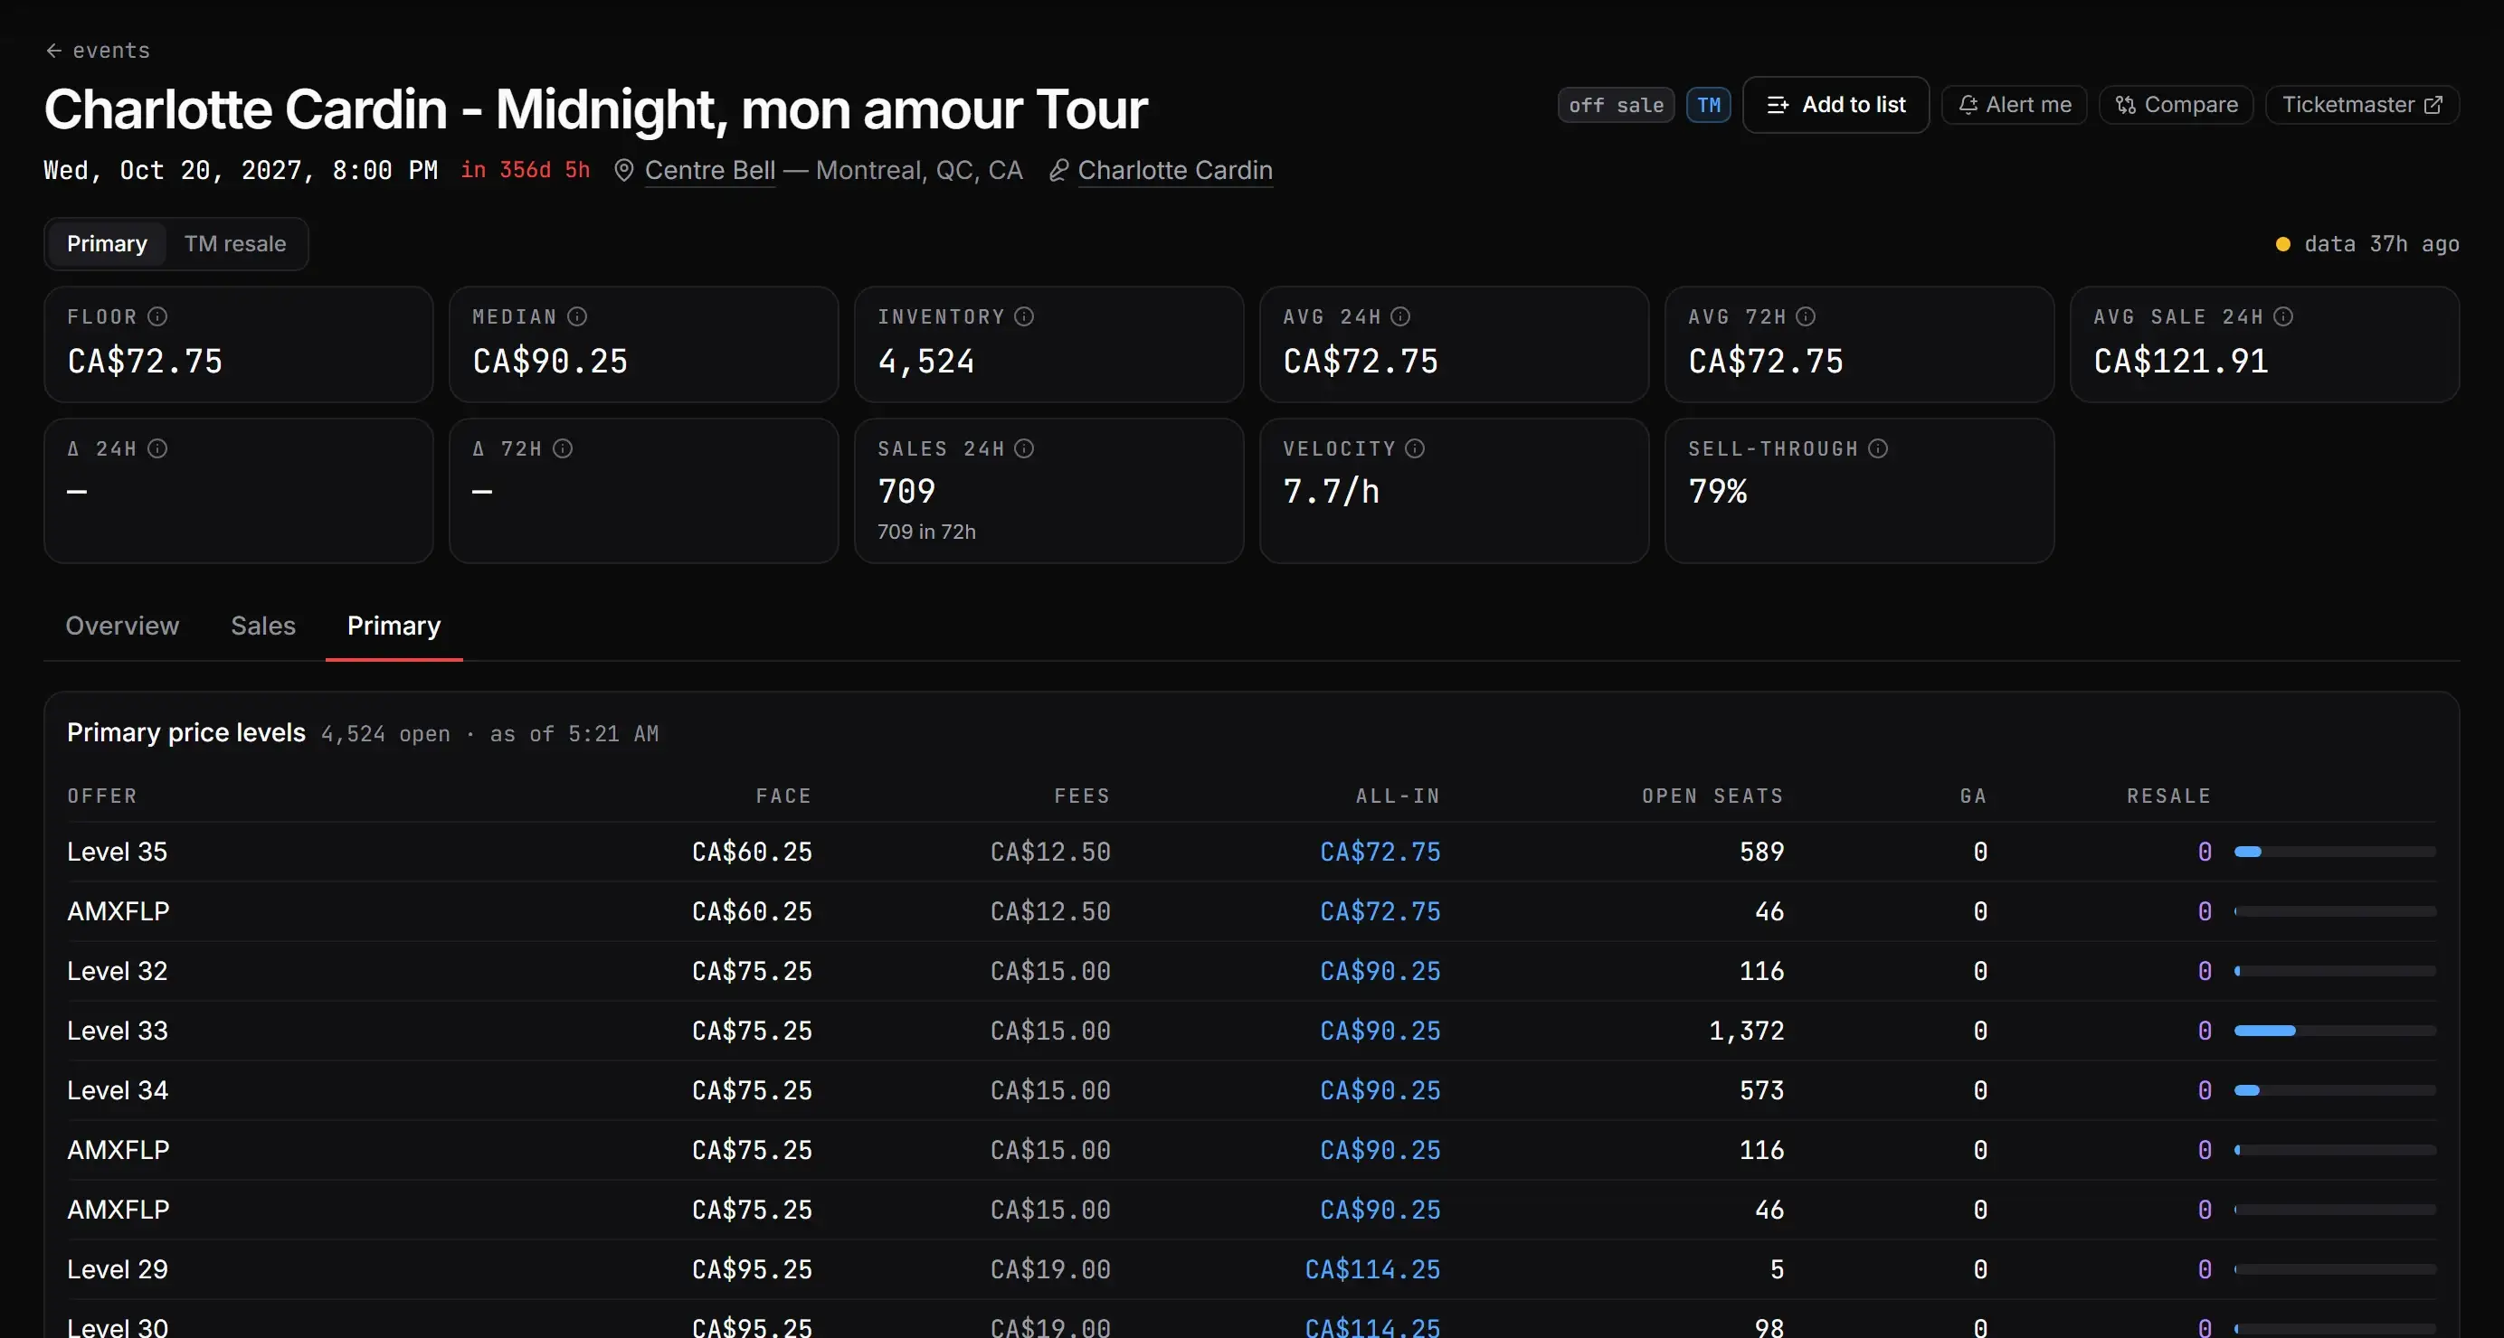Switch to the Primary market toggle

107,244
